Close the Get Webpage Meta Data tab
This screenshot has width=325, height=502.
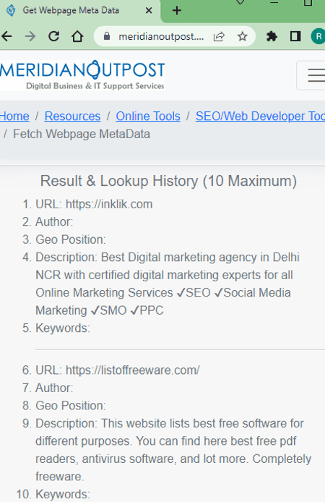point(149,11)
